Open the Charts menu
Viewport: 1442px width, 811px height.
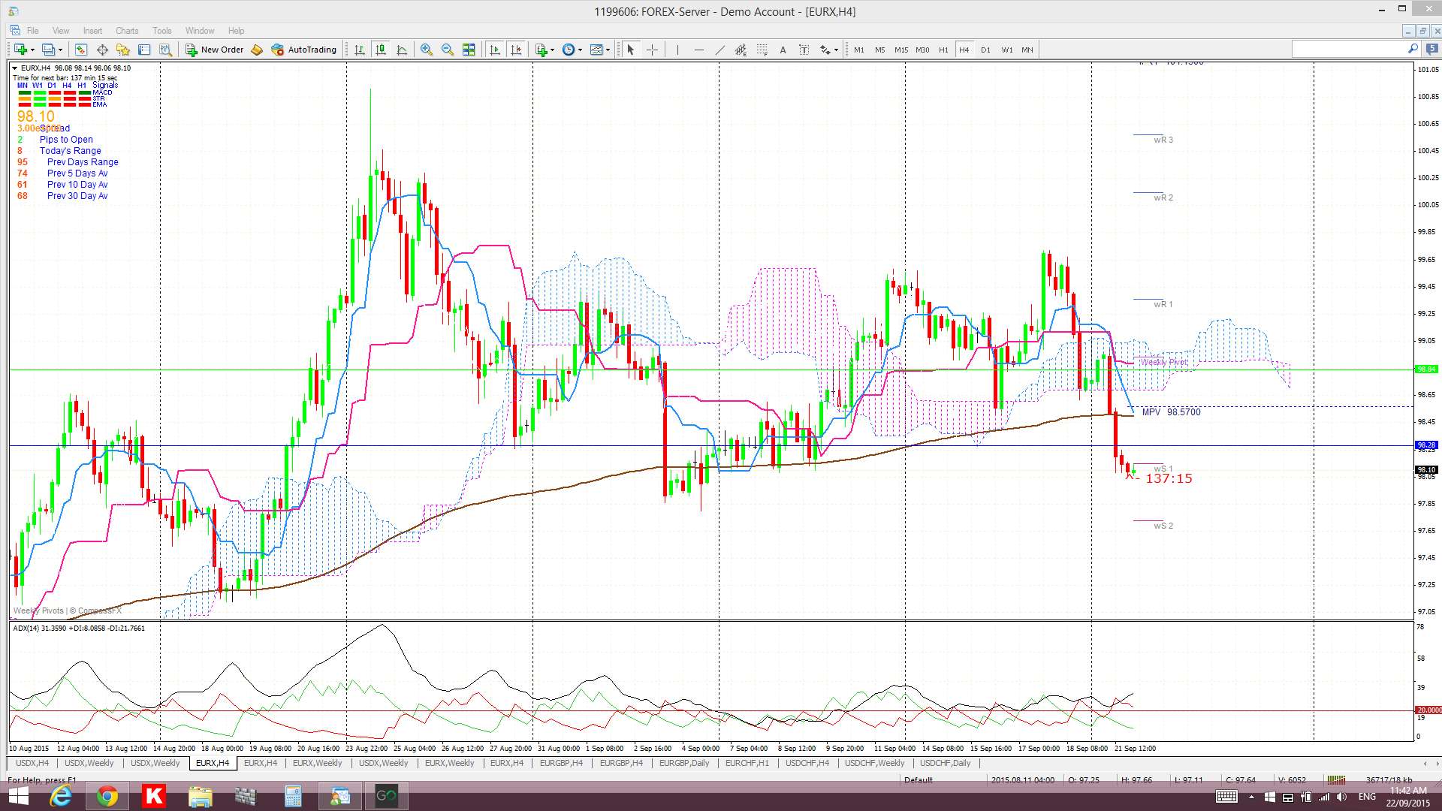coord(127,31)
